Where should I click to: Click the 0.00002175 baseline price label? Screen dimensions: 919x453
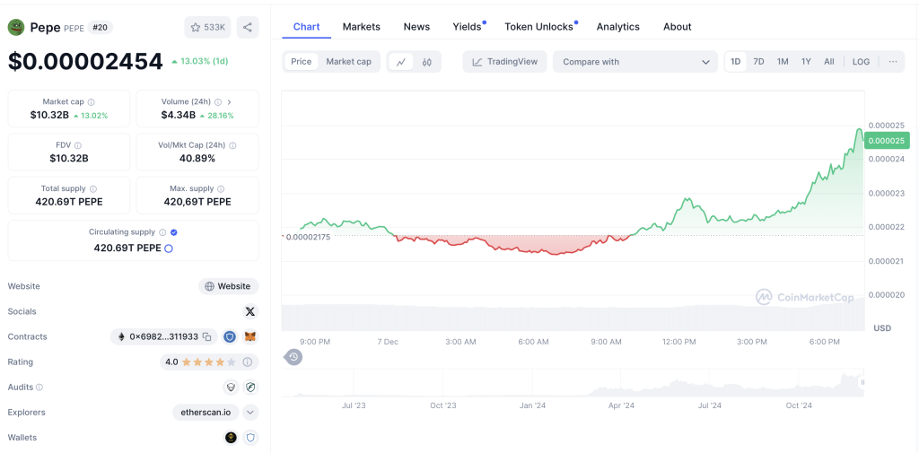(x=309, y=237)
